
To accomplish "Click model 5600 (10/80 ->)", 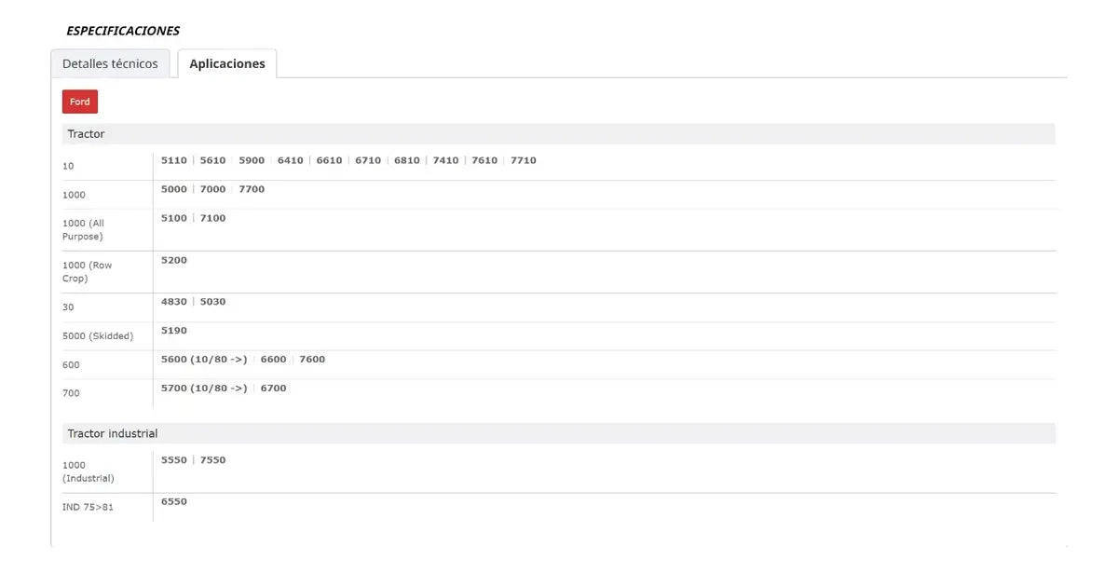I will [204, 360].
